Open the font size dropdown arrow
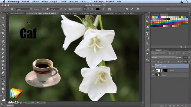The width and height of the screenshot is (191, 107). click(61, 9)
